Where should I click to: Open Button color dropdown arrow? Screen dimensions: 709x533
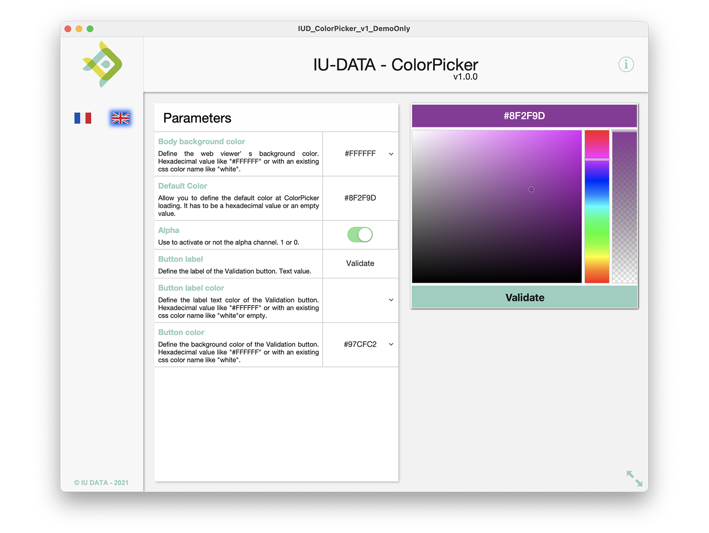tap(391, 344)
